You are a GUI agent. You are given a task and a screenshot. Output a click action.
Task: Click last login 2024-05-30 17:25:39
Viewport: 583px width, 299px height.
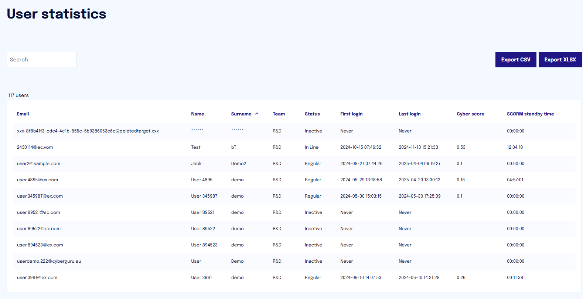420,196
